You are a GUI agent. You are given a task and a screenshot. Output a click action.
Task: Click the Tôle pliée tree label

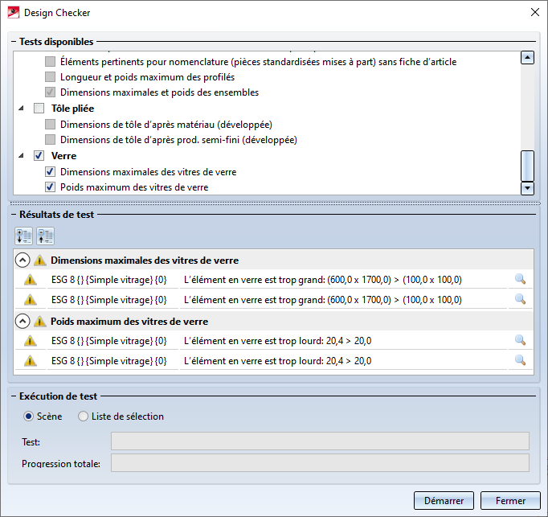(x=72, y=109)
